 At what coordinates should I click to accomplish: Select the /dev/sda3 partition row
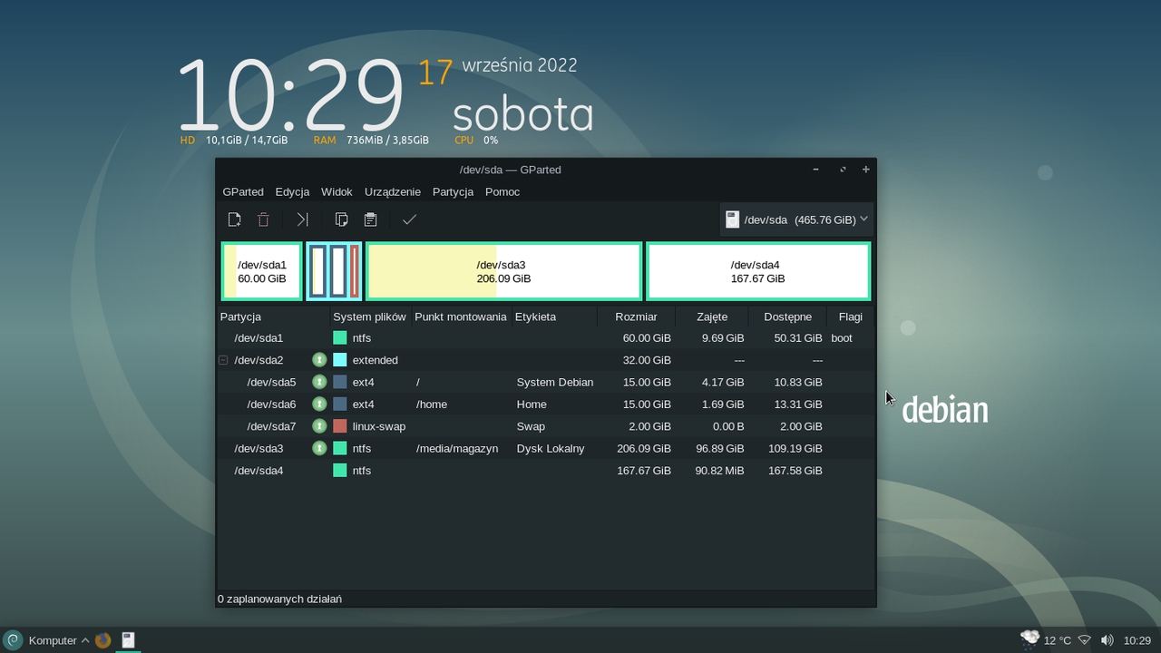tap(545, 448)
